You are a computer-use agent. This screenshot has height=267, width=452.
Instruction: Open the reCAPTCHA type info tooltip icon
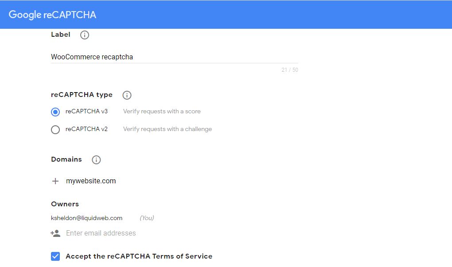click(x=127, y=95)
